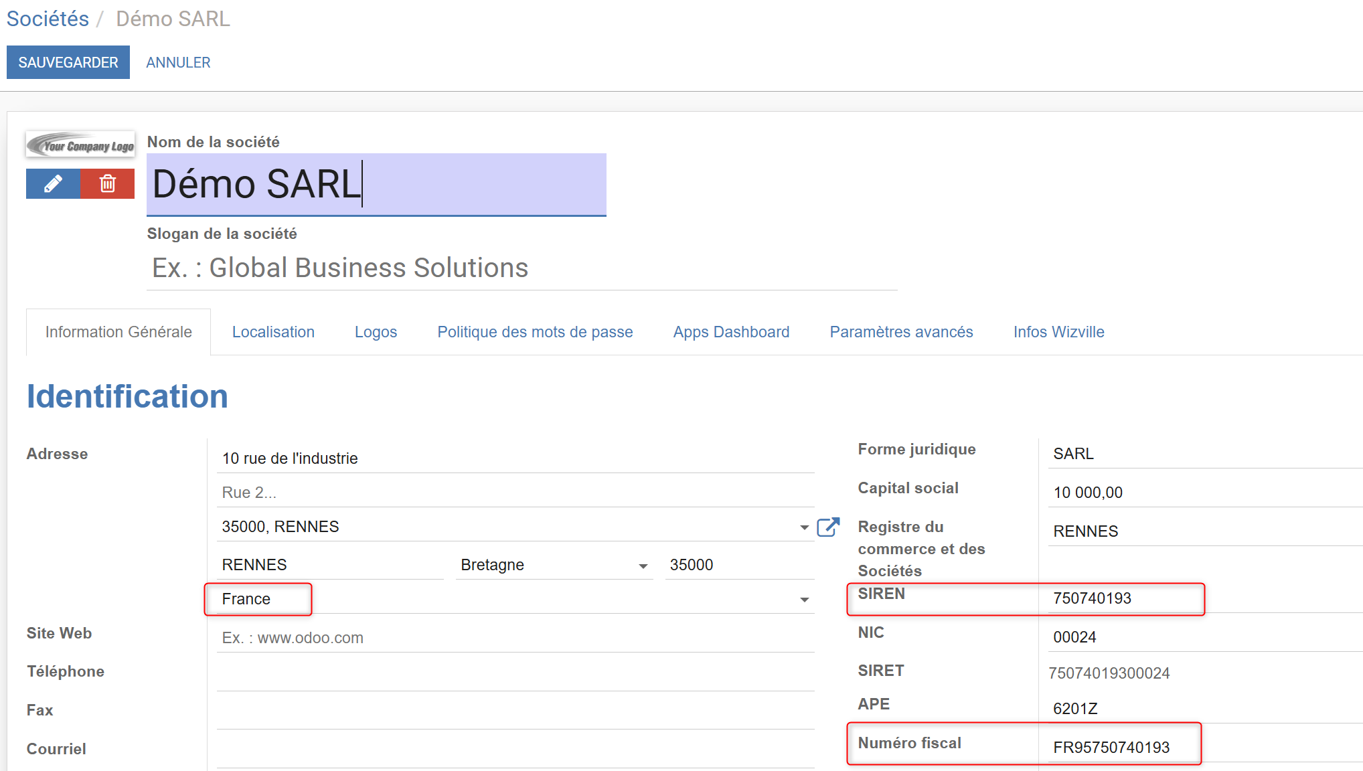1363x771 pixels.
Task: Click the Adresse field label
Action: 57,454
